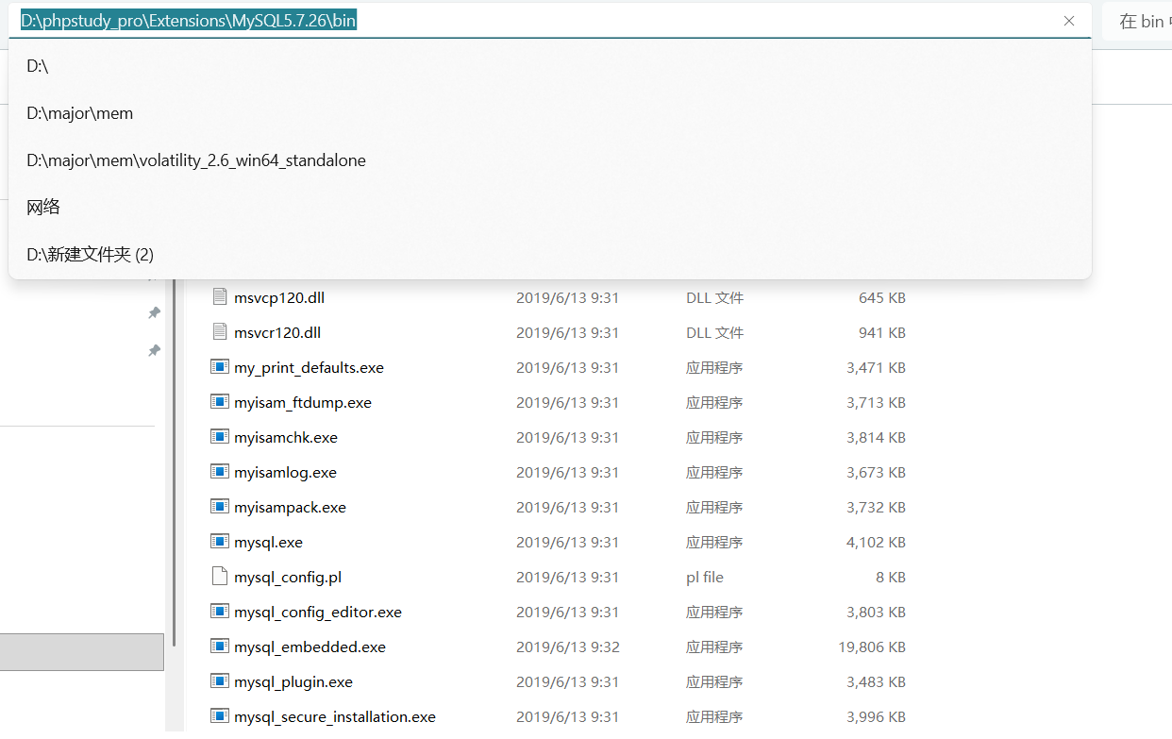This screenshot has height=739, width=1172.
Task: Click the myisam_ftdump.exe application icon
Action: (x=220, y=402)
